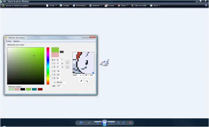Viewport: 209px width, 127px height.
Task: Select the H hue radio button
Action: [x=53, y=60]
